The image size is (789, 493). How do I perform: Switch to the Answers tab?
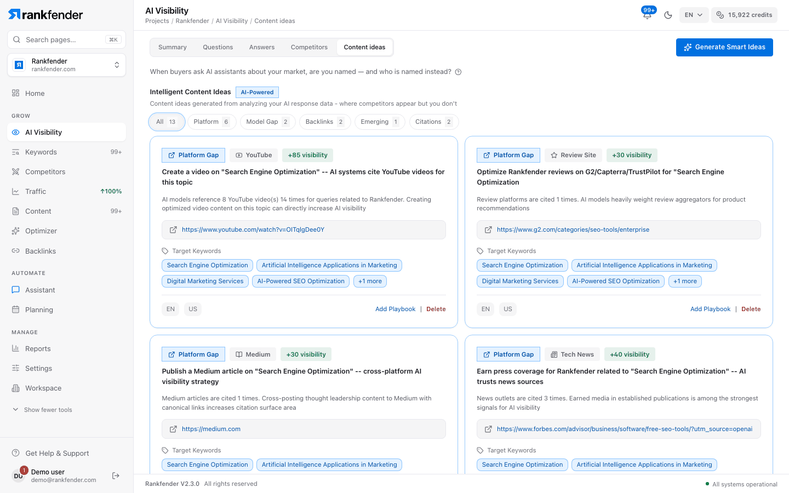point(262,47)
